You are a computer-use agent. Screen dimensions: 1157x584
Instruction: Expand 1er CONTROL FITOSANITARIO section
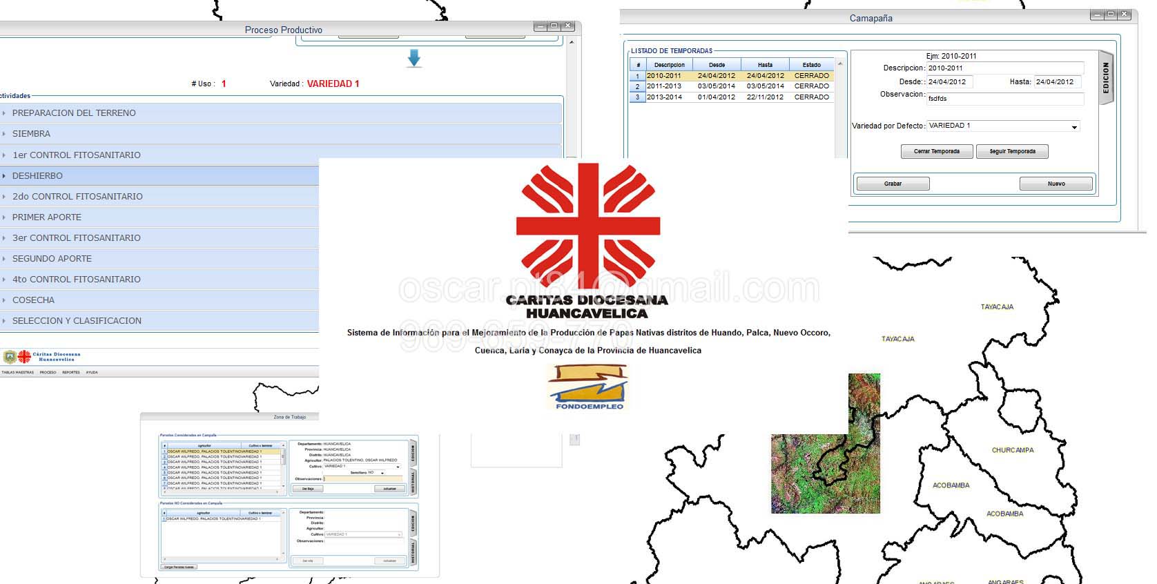(281, 155)
